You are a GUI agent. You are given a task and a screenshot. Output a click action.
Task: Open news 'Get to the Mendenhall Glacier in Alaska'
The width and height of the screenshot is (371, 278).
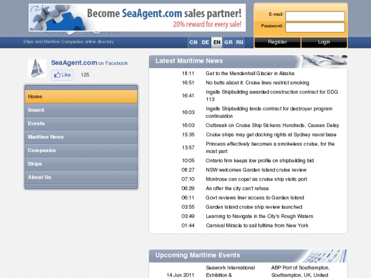coord(250,73)
